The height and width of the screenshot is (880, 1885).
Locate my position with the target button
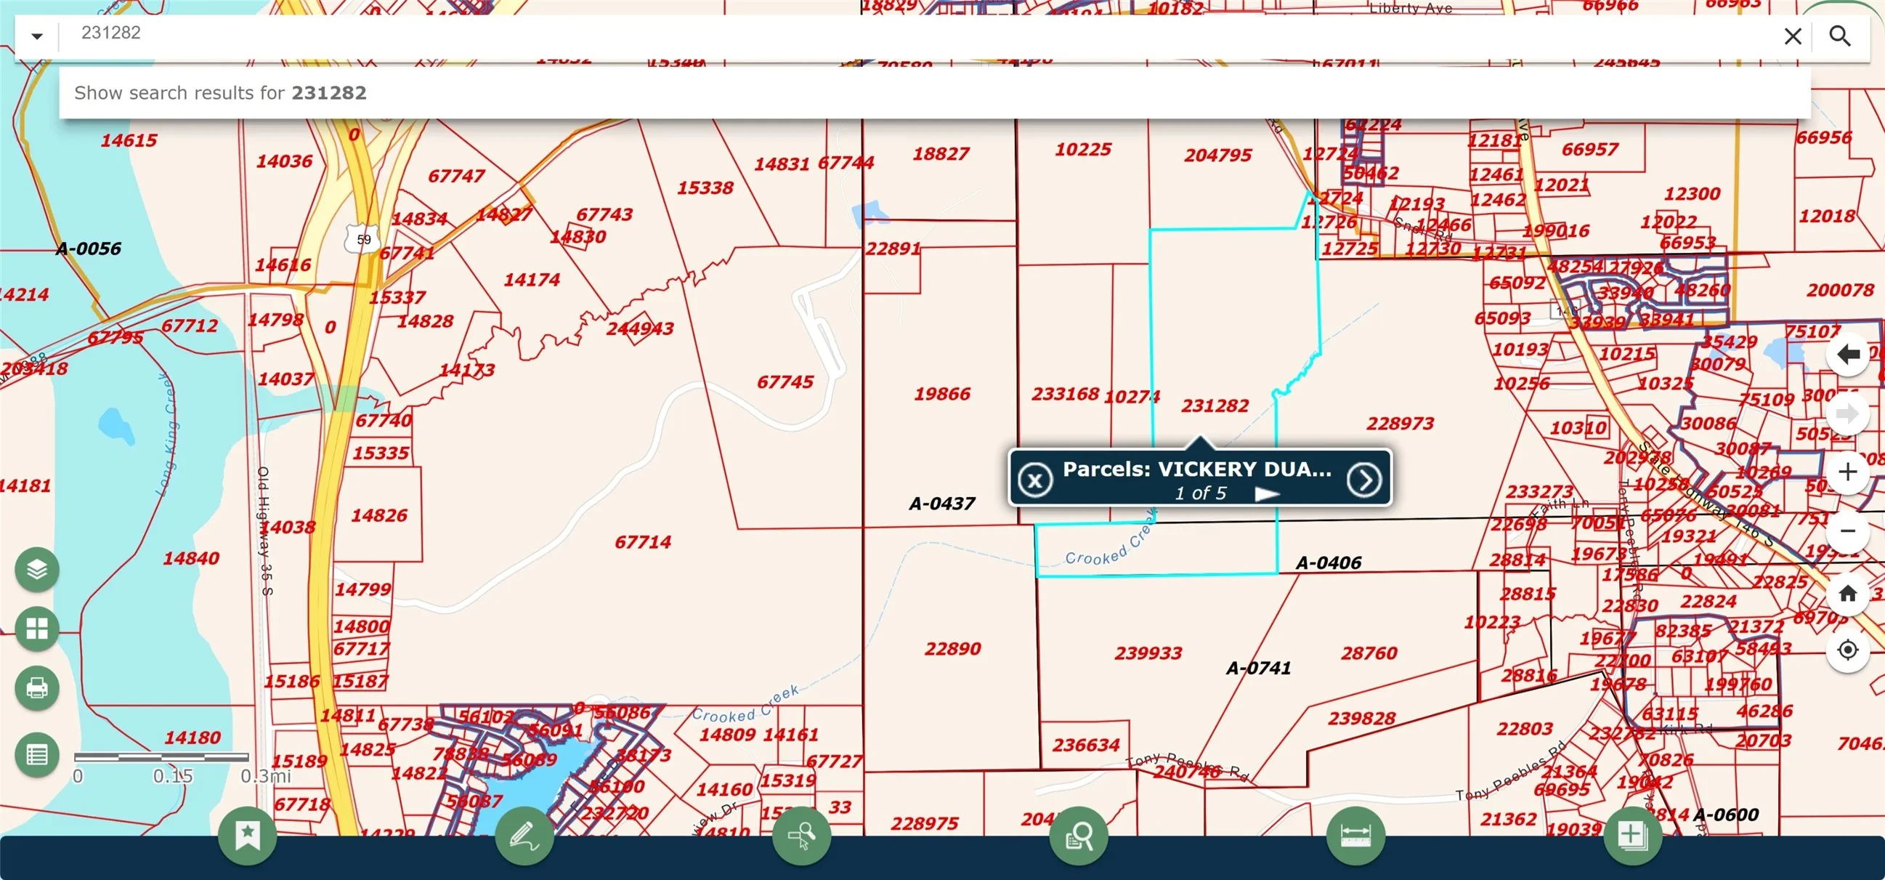coord(1848,650)
